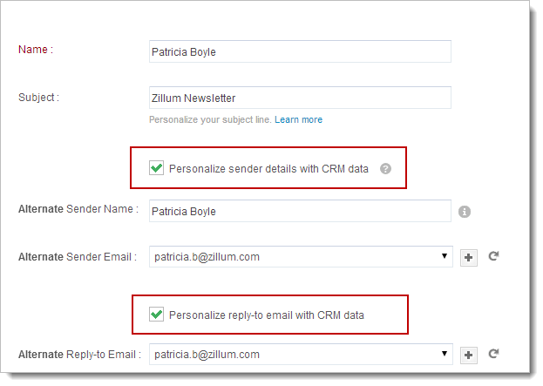The height and width of the screenshot is (386, 543).
Task: Click the Alternate Sender Name field
Action: tap(300, 211)
